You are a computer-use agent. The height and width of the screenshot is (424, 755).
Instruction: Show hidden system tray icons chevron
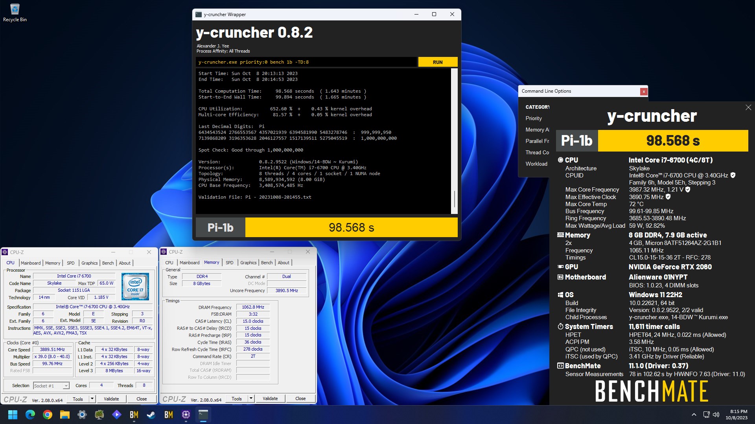coord(694,415)
